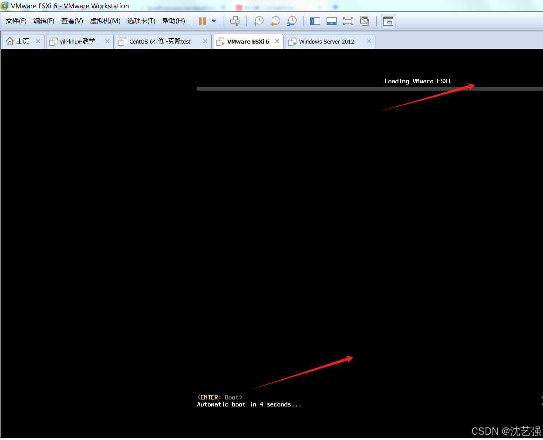Close the Windows Server 2012 tab
Screen dimensions: 543x440
click(x=369, y=41)
